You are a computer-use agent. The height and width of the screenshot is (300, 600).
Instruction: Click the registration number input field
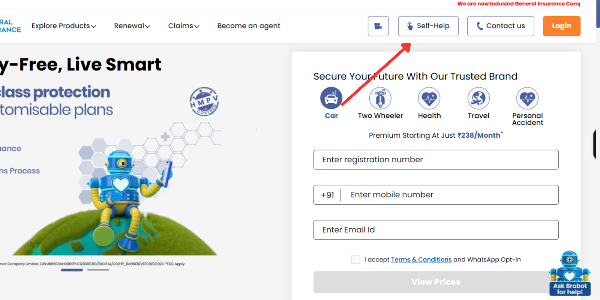click(x=435, y=159)
